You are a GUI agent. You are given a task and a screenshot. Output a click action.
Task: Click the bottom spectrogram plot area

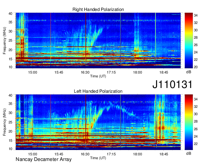click(98, 122)
